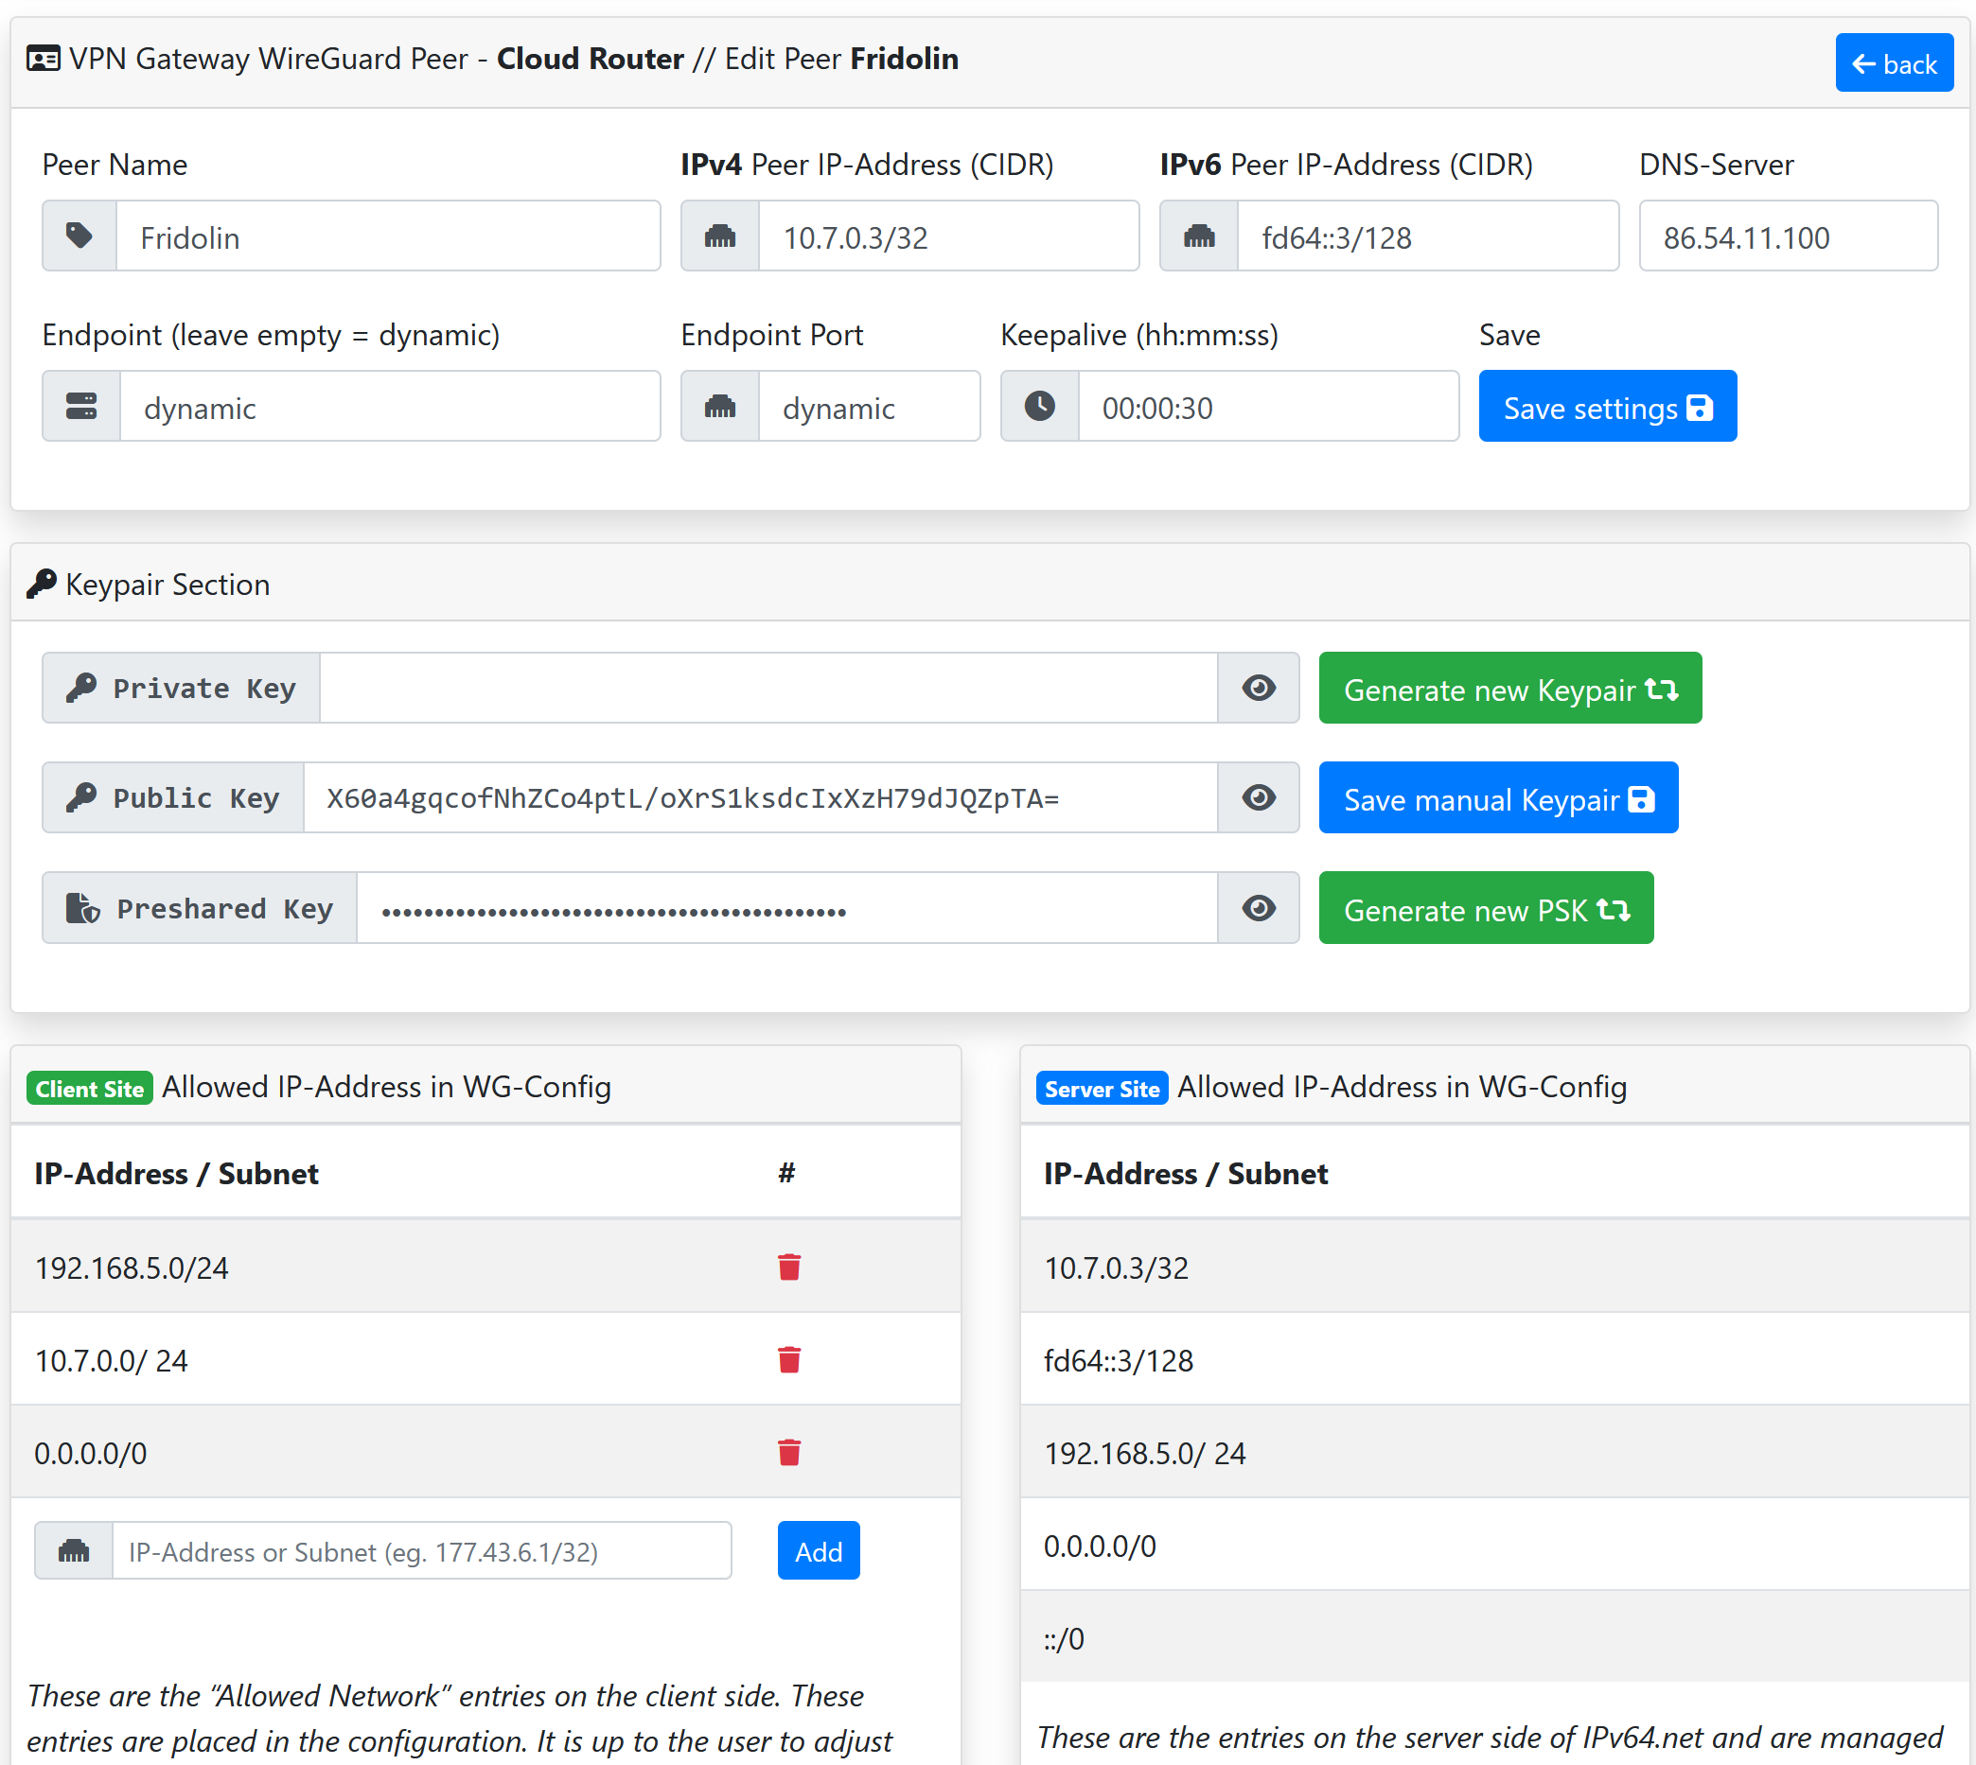
Task: Click the tag icon beside Peer Name
Action: pos(79,236)
